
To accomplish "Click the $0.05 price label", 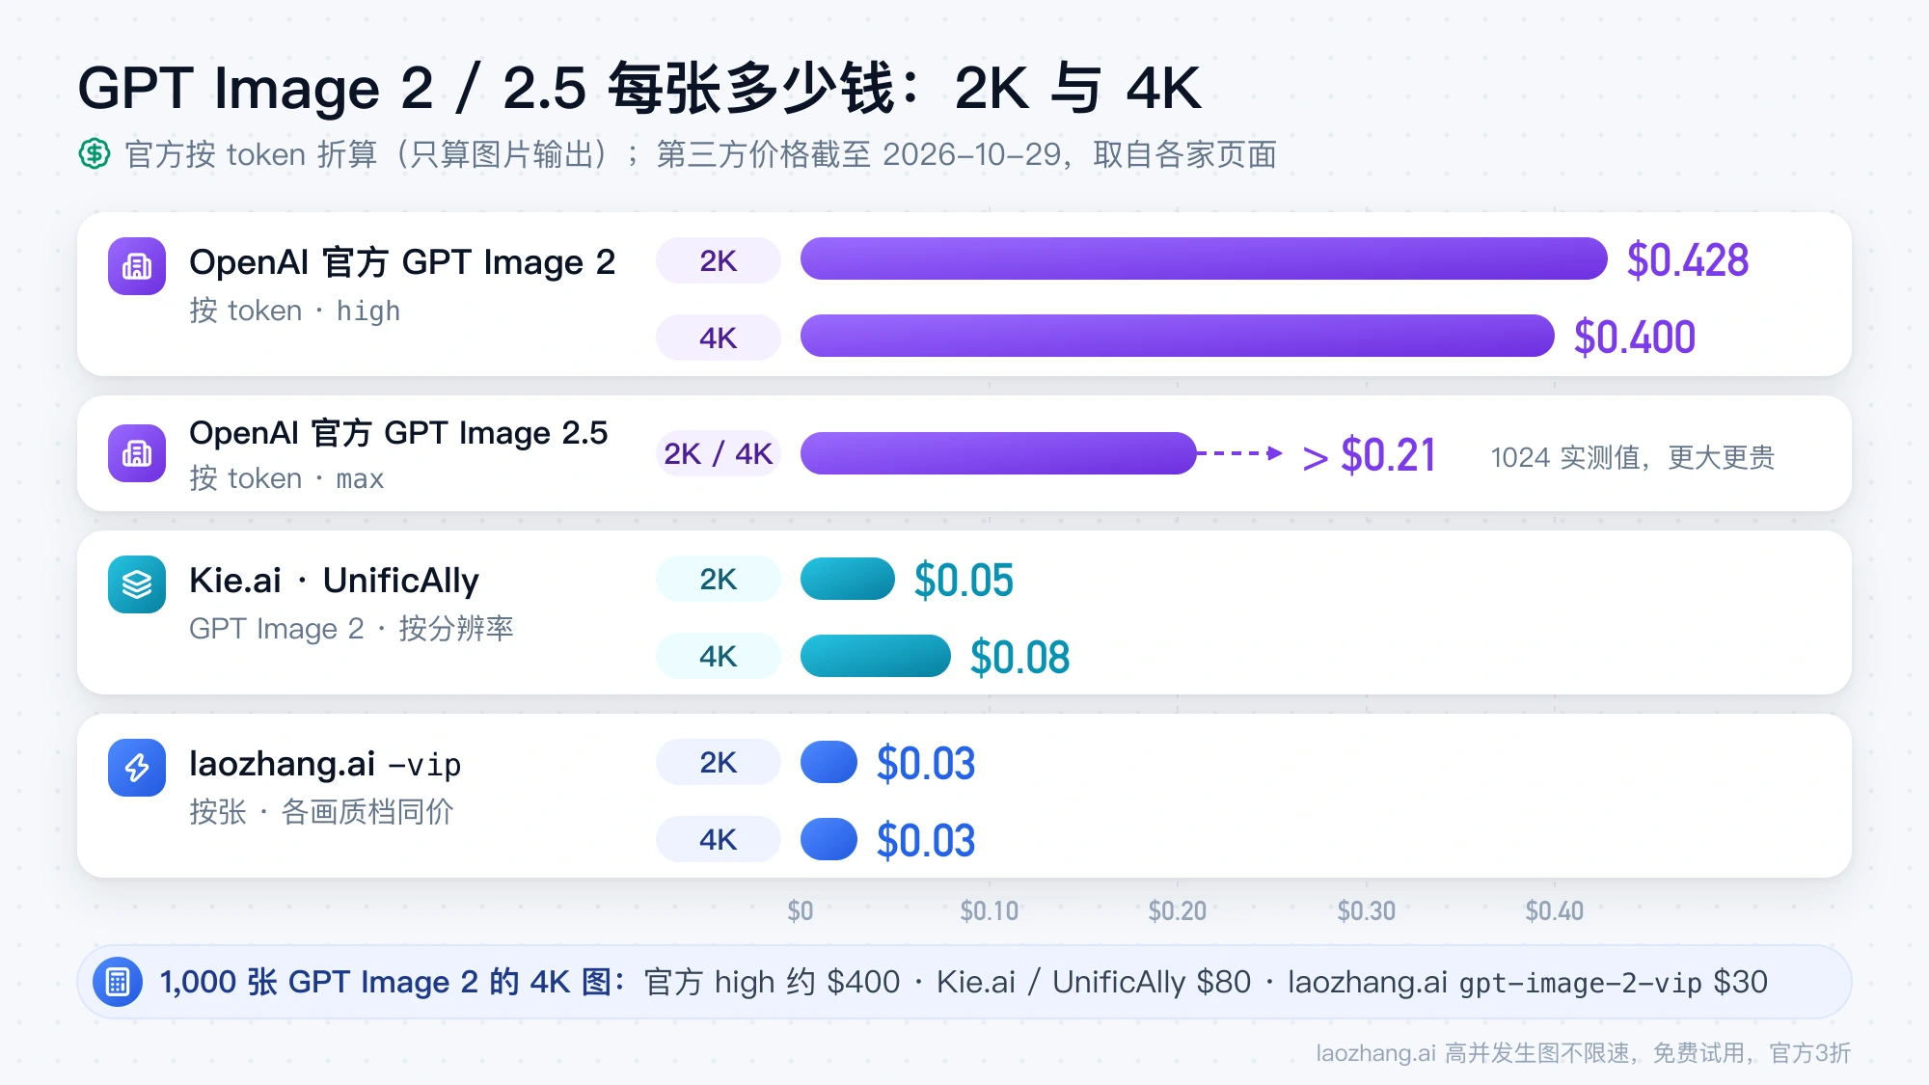I will (964, 581).
